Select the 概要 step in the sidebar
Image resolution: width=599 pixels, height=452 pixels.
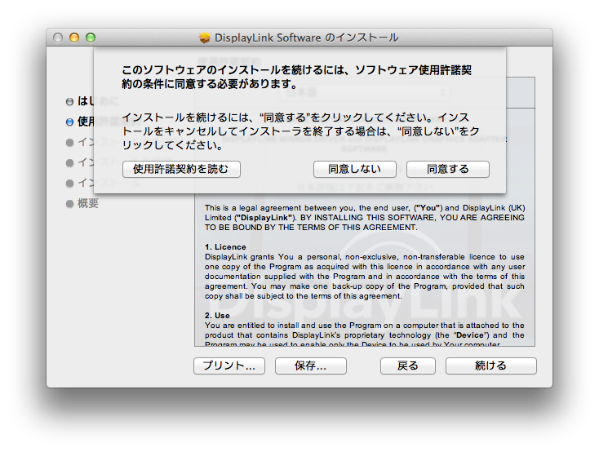(x=88, y=203)
